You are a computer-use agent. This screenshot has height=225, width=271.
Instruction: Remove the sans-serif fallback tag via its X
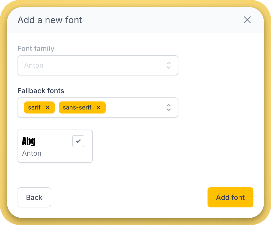point(99,107)
